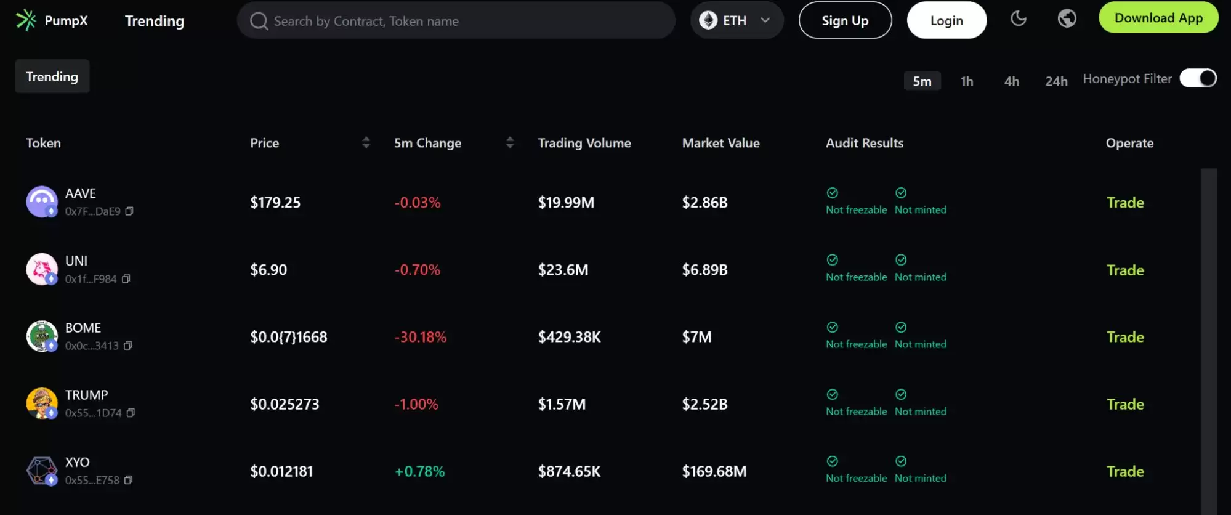Screen dimensions: 1231x515
Task: Toggle dark mode moon icon
Action: 1019,18
